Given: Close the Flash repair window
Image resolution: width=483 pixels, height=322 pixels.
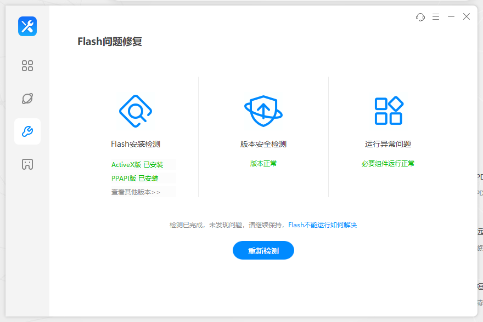Looking at the screenshot, I should [x=467, y=16].
